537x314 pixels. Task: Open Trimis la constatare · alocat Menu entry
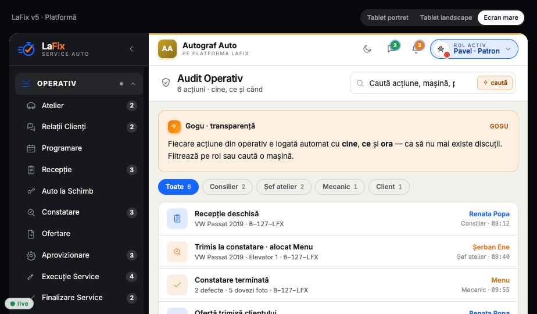pos(338,252)
